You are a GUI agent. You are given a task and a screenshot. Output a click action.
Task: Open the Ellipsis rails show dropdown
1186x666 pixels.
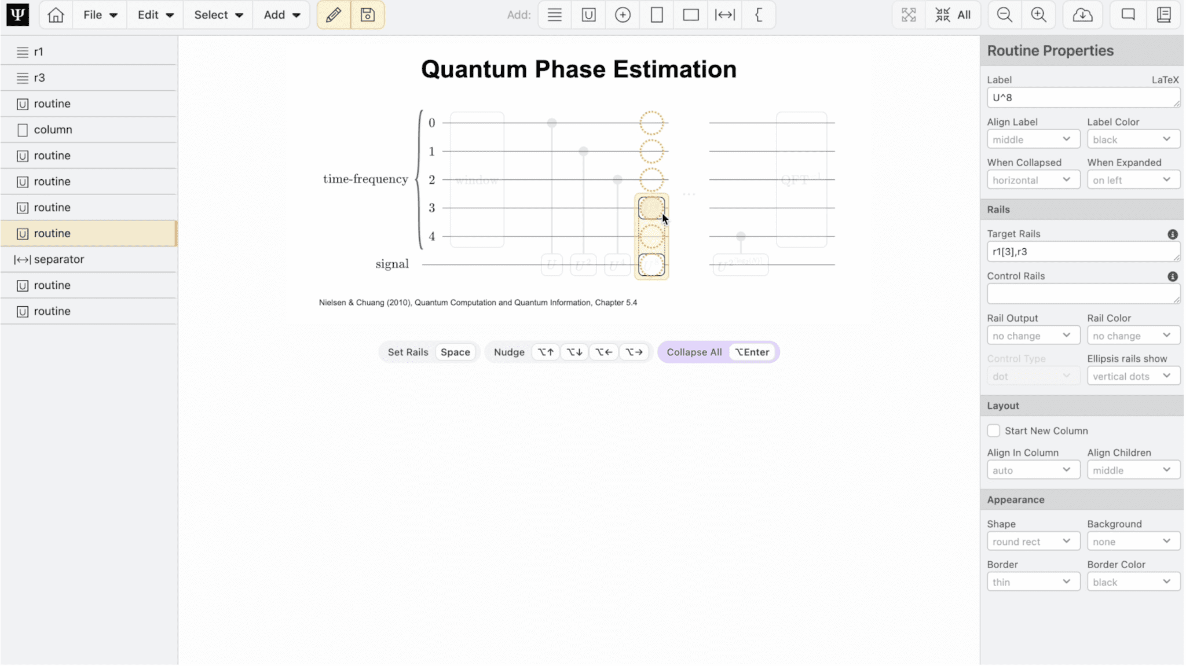tap(1132, 376)
